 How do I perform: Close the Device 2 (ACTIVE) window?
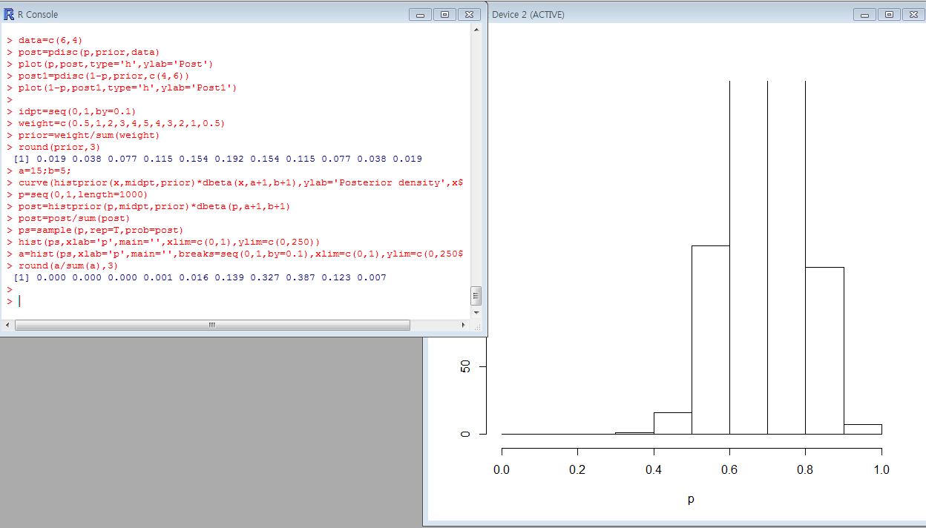click(x=913, y=14)
